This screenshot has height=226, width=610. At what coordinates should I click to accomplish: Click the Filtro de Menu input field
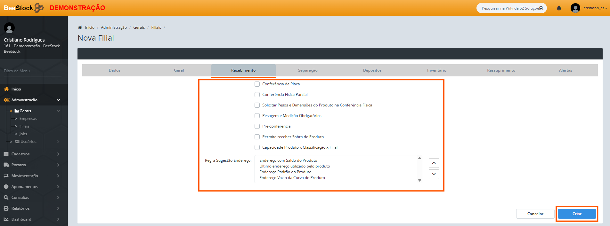32,71
